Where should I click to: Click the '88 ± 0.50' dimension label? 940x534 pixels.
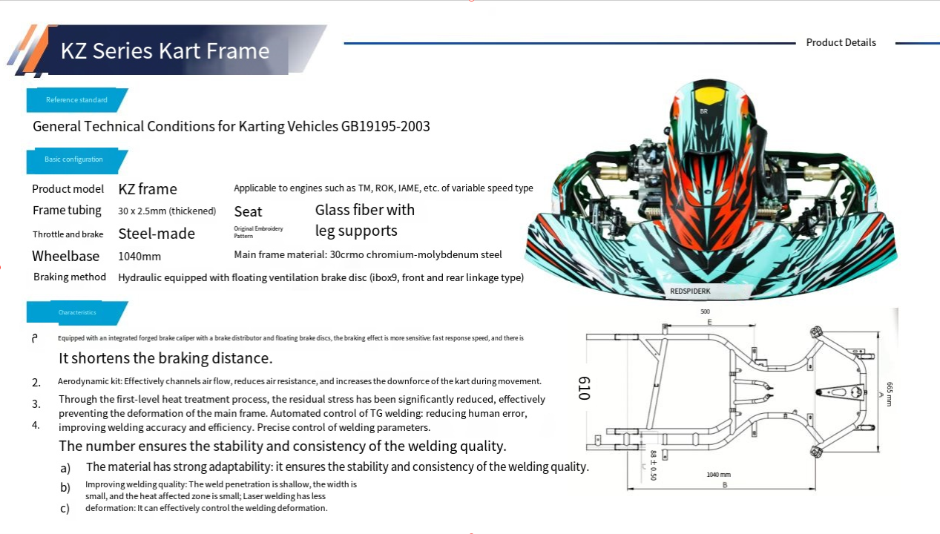653,465
